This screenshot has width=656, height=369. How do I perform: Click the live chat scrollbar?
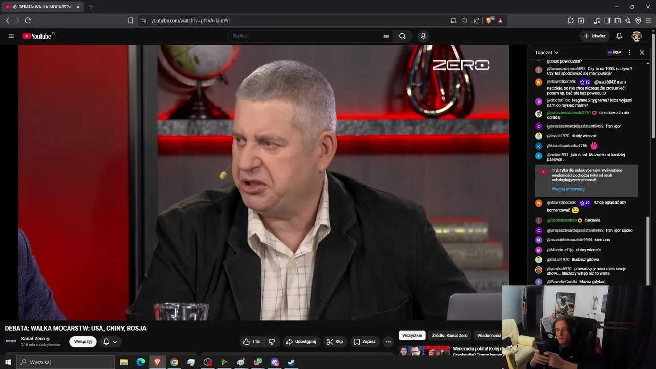point(647,250)
